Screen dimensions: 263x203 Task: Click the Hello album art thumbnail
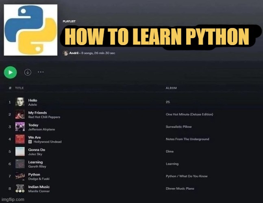(20, 102)
